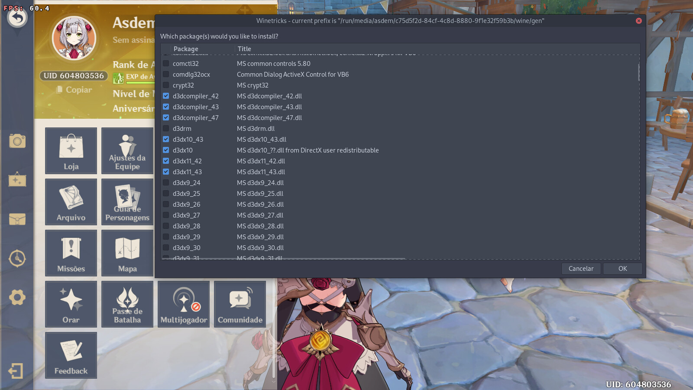Viewport: 693px width, 390px height.
Task: Check the d3dx9_27 package checkbox
Action: [166, 215]
